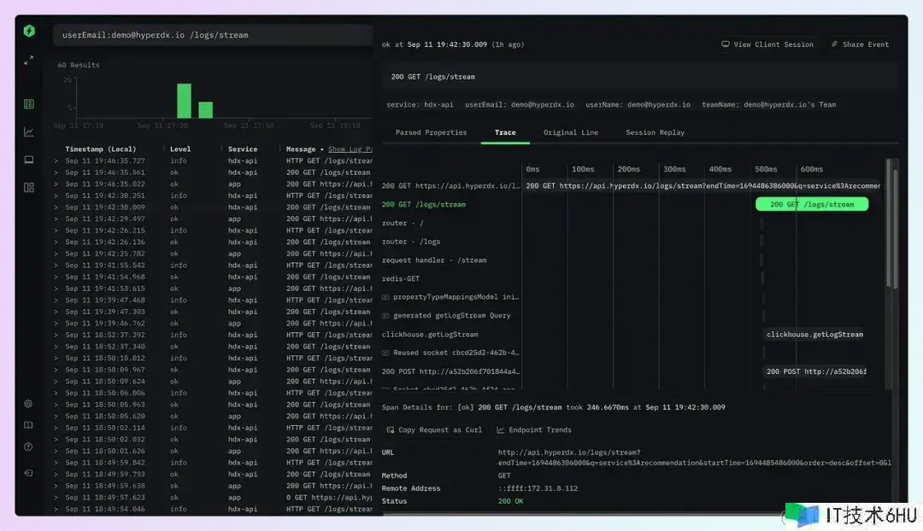Expand log row Sep 11 19:42:30.009
923x531 pixels.
tap(56, 207)
